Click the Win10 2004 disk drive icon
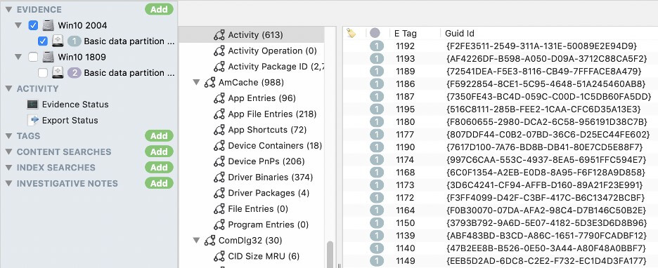The image size is (658, 268). pos(49,25)
